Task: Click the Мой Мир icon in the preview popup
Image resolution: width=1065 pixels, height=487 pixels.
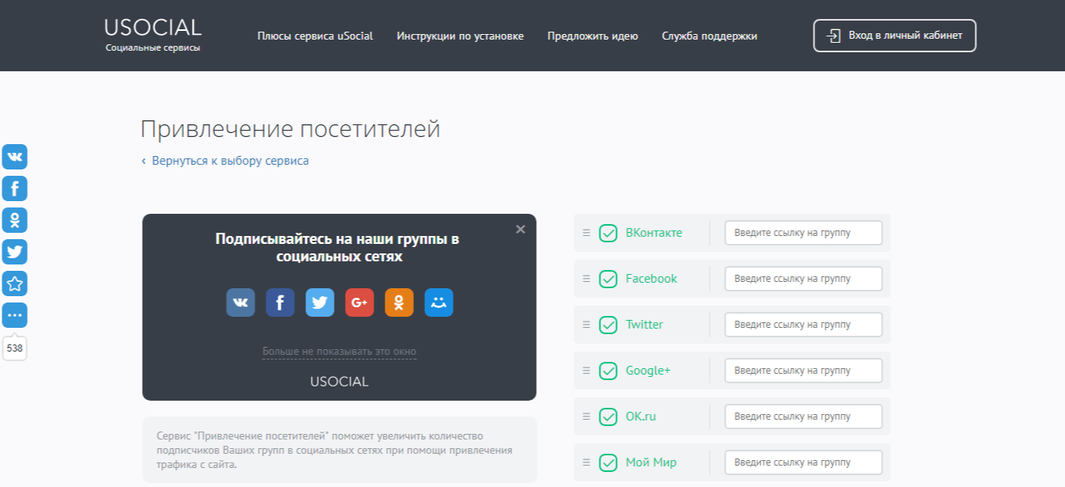Action: pyautogui.click(x=439, y=302)
